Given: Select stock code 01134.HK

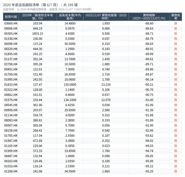Looking at the screenshot, I should [11, 115].
